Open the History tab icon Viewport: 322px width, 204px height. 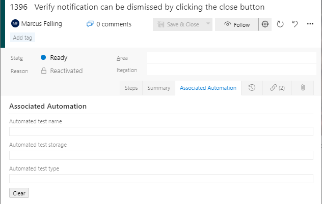click(x=252, y=88)
